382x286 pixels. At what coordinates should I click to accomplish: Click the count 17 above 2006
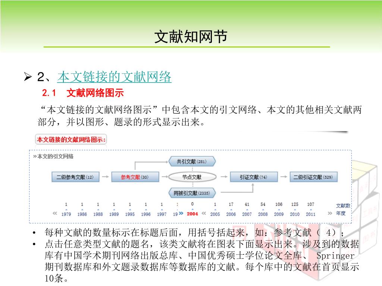(231, 204)
